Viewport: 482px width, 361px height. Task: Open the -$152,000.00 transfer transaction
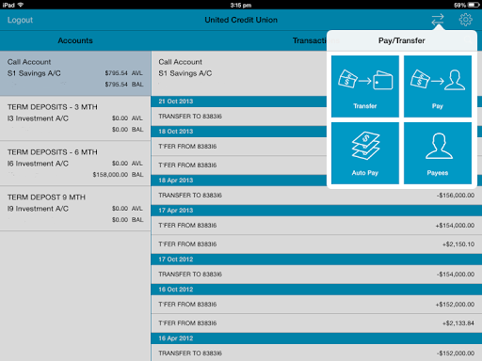pos(316,353)
